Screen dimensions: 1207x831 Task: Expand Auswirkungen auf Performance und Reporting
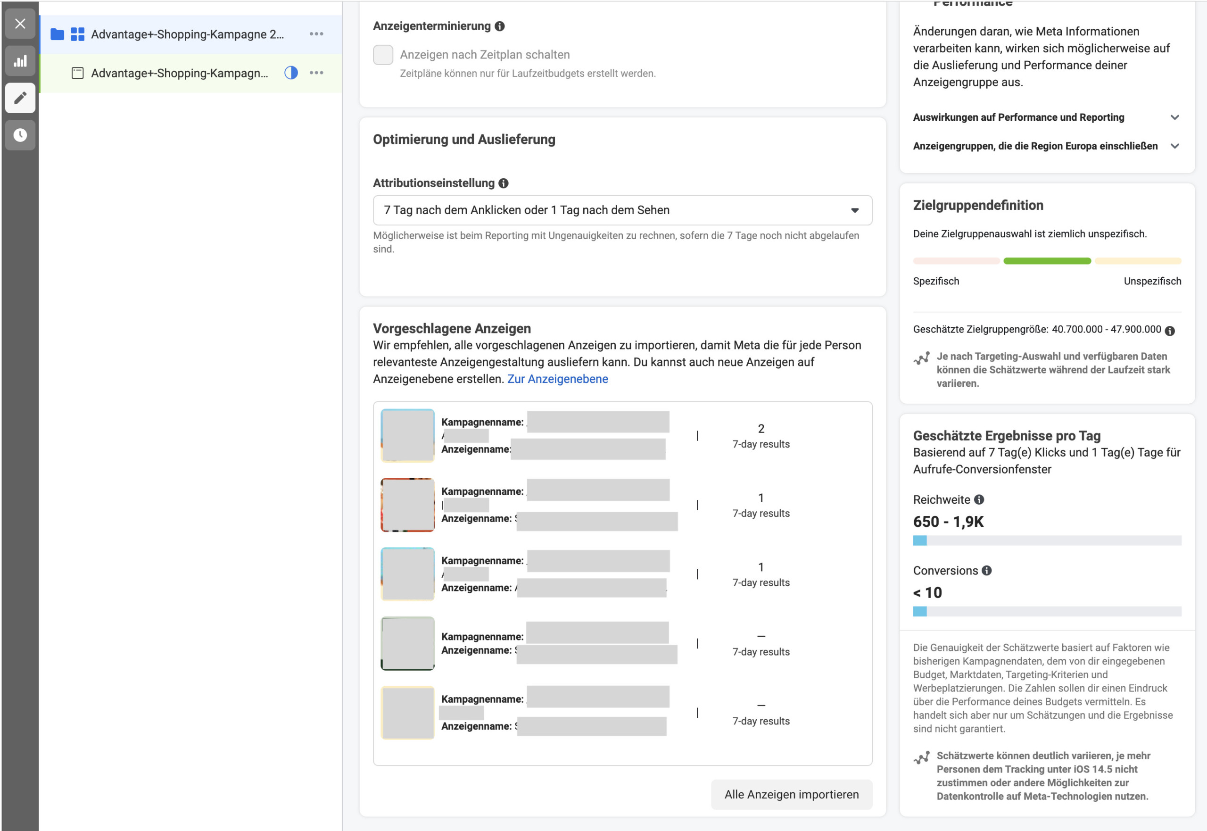point(1175,118)
